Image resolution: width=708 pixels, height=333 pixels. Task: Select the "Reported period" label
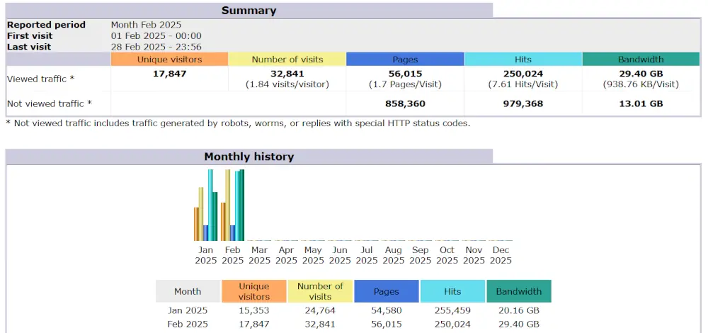coord(46,25)
